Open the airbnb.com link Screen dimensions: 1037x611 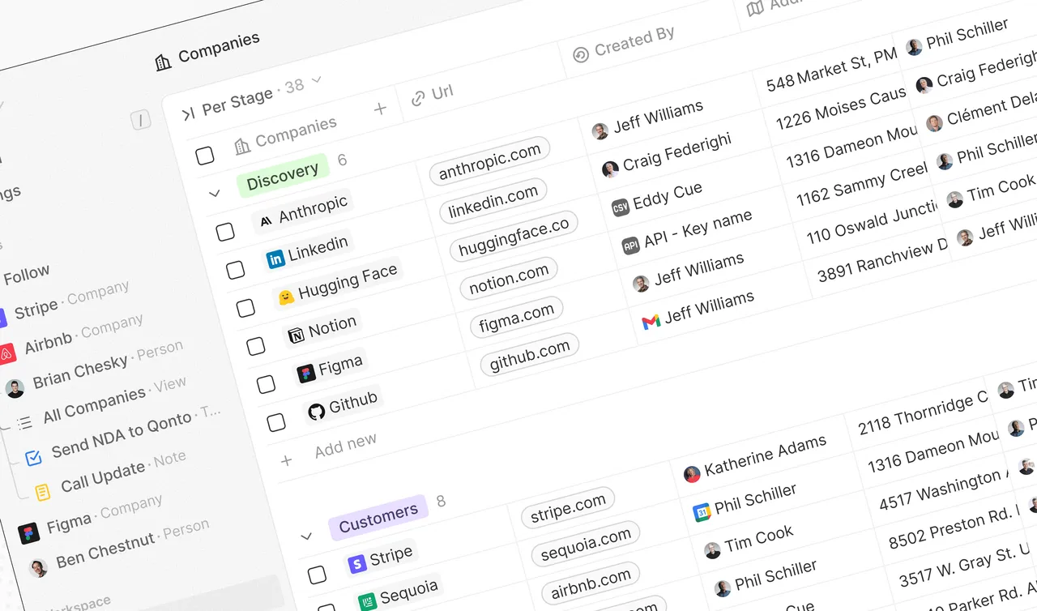coord(590,583)
